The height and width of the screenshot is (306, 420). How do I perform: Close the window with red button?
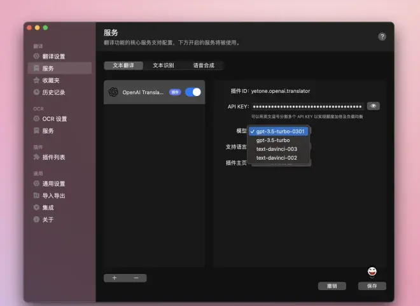click(29, 27)
